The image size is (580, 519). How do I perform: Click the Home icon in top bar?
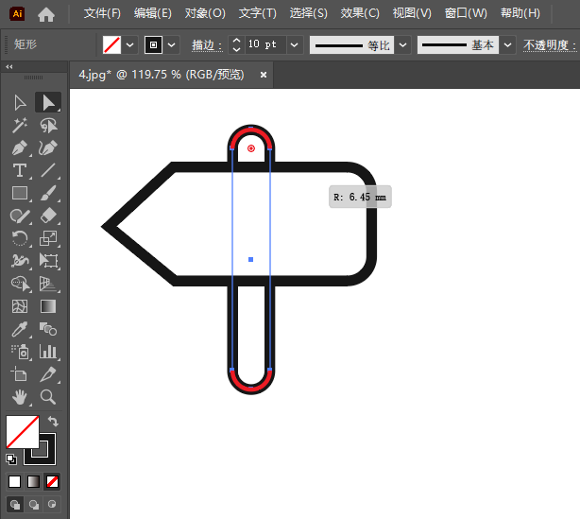(46, 14)
